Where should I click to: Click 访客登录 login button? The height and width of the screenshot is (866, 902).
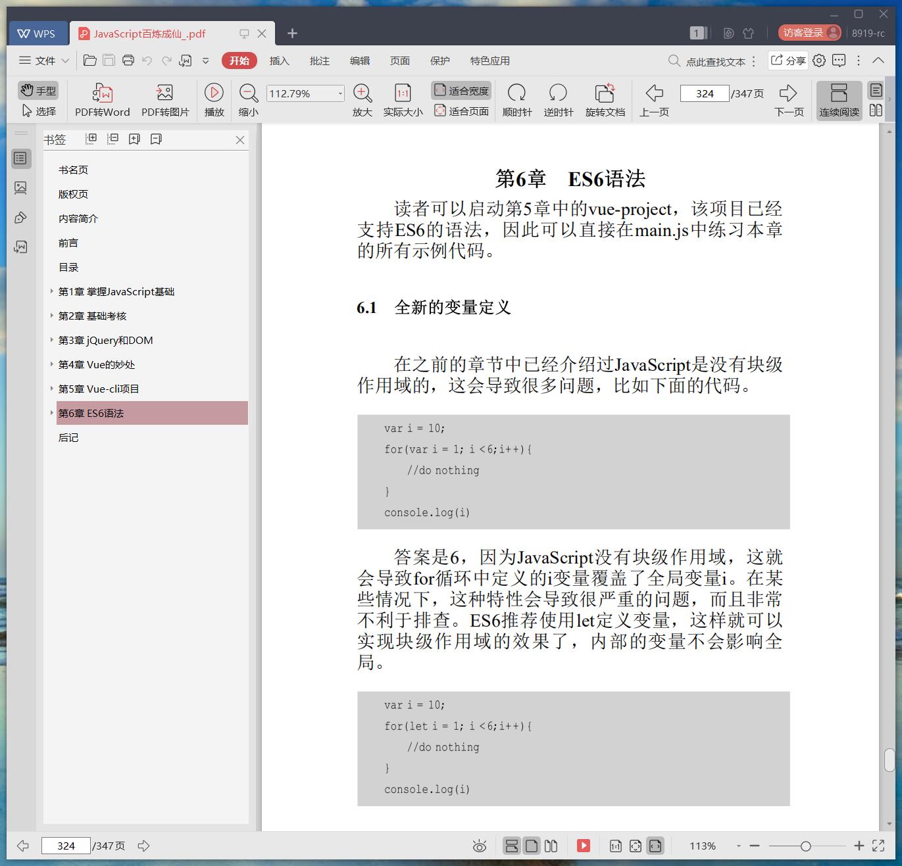point(809,33)
